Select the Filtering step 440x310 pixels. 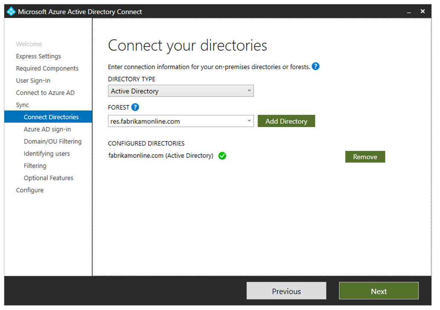tap(35, 166)
